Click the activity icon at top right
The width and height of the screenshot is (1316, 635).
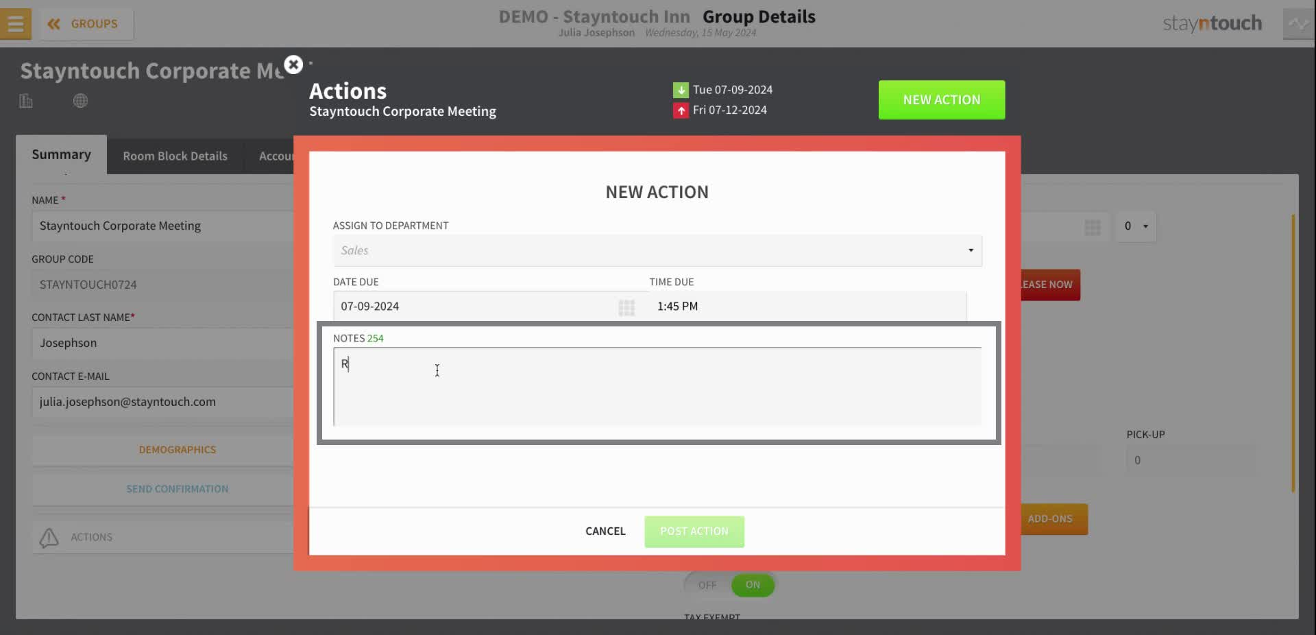pyautogui.click(x=1298, y=24)
